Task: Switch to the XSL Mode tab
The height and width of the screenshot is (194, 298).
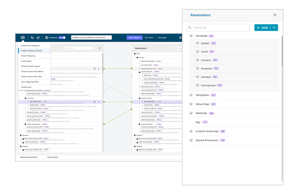Action: pyautogui.click(x=149, y=38)
